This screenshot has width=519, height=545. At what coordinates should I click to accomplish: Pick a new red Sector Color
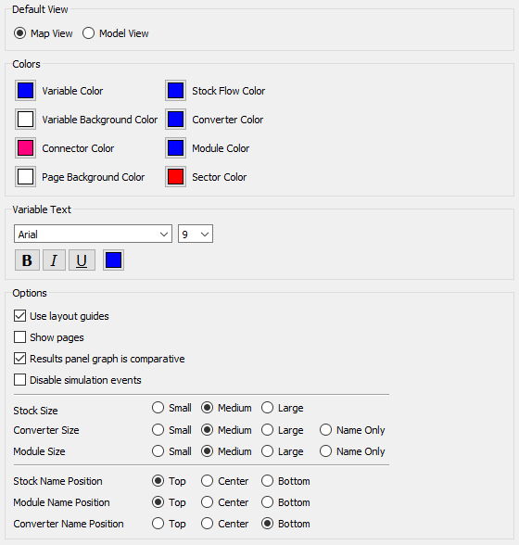coord(175,177)
